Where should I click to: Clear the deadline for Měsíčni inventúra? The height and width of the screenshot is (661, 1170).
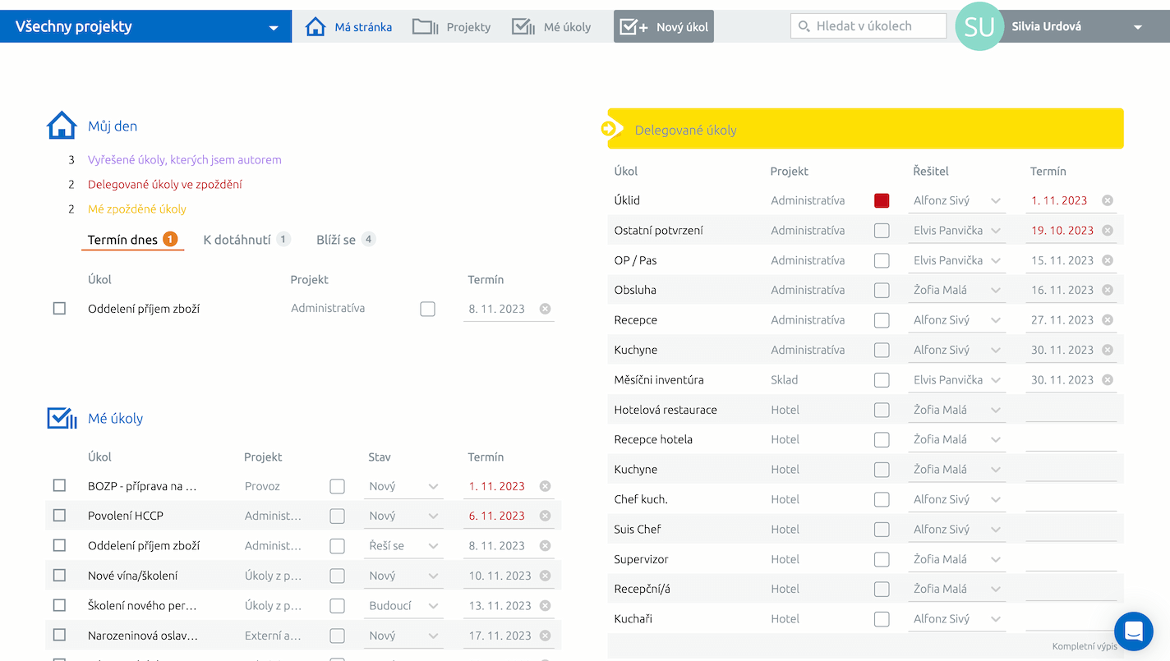click(x=1108, y=380)
